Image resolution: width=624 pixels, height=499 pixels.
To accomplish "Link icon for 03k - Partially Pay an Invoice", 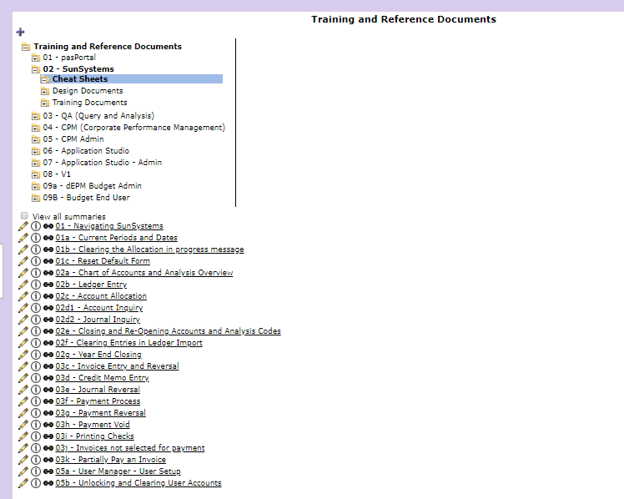I will [48, 460].
